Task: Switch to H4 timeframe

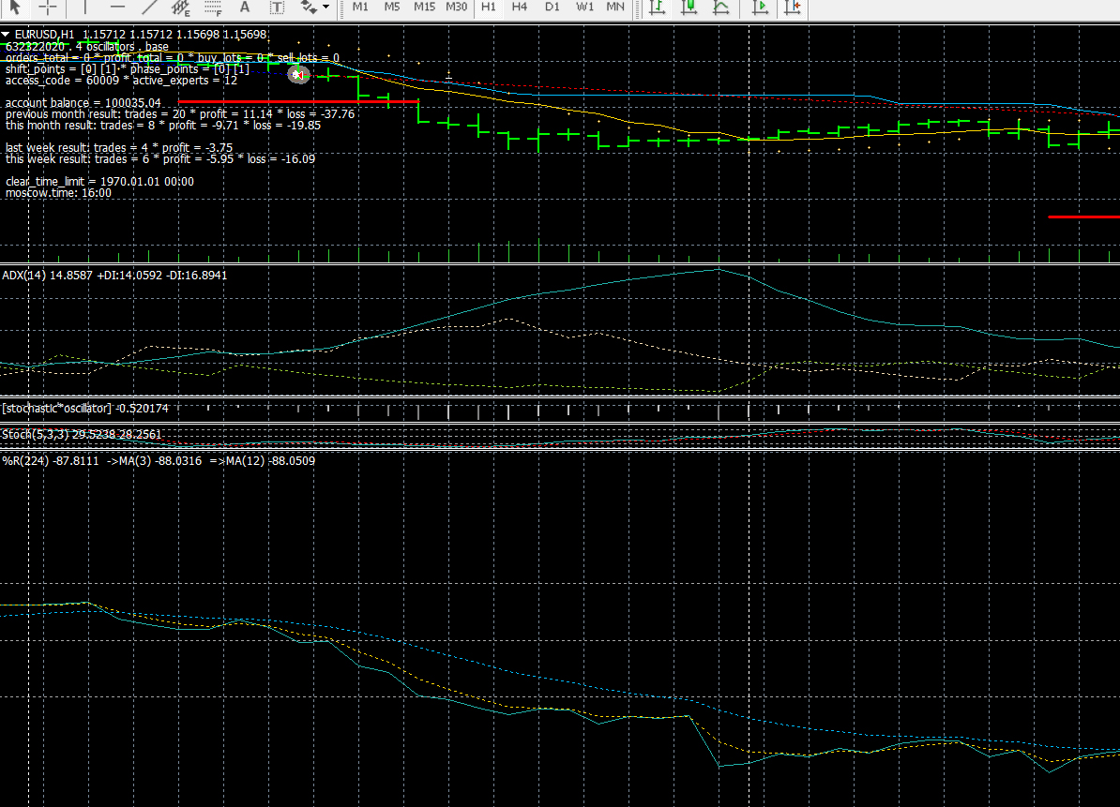Action: pos(520,7)
